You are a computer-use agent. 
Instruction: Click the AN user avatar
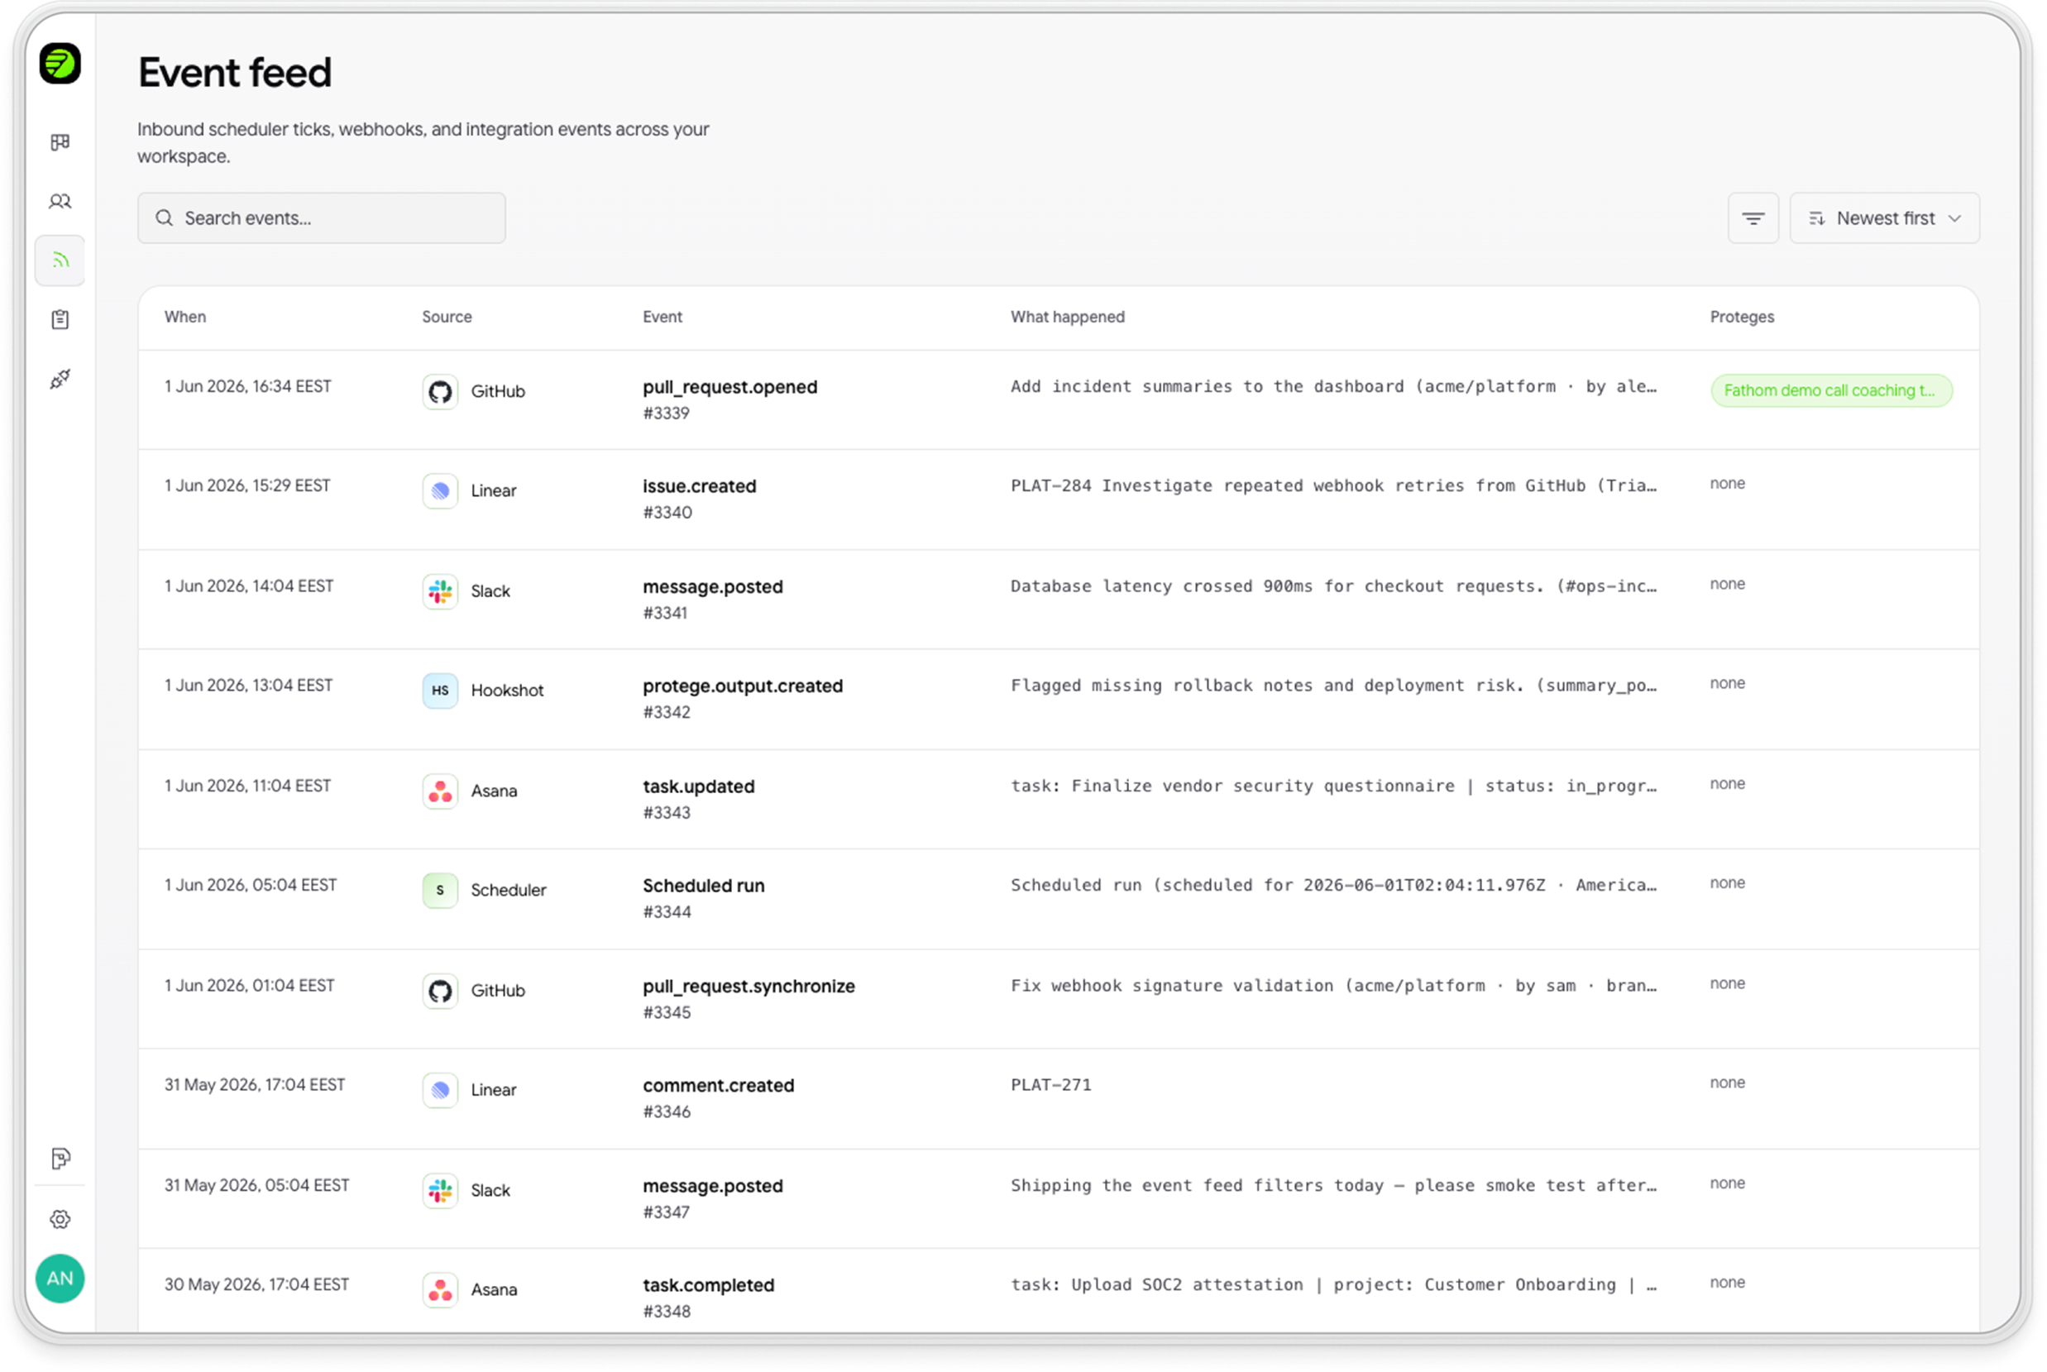(60, 1279)
